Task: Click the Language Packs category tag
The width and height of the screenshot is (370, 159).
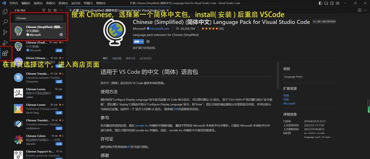Action: pos(293,77)
